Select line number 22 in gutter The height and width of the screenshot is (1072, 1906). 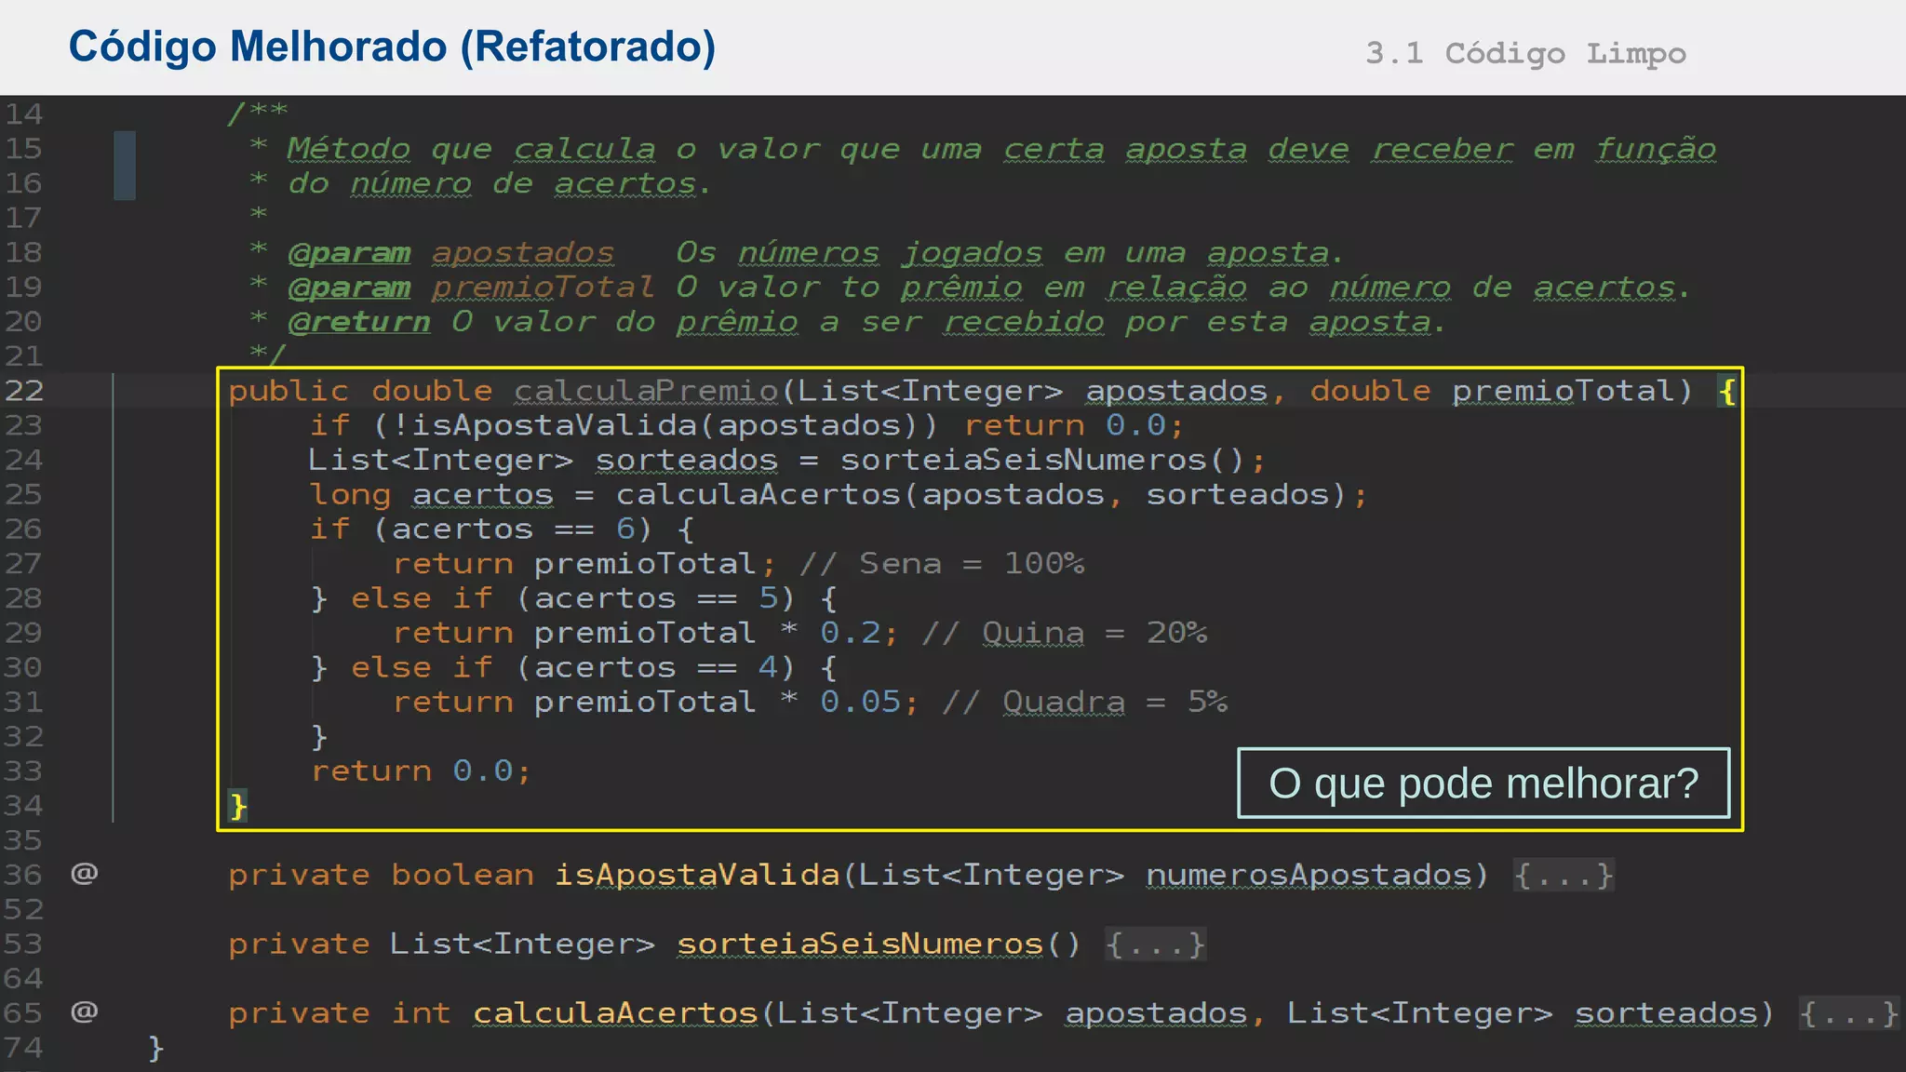pyautogui.click(x=24, y=391)
